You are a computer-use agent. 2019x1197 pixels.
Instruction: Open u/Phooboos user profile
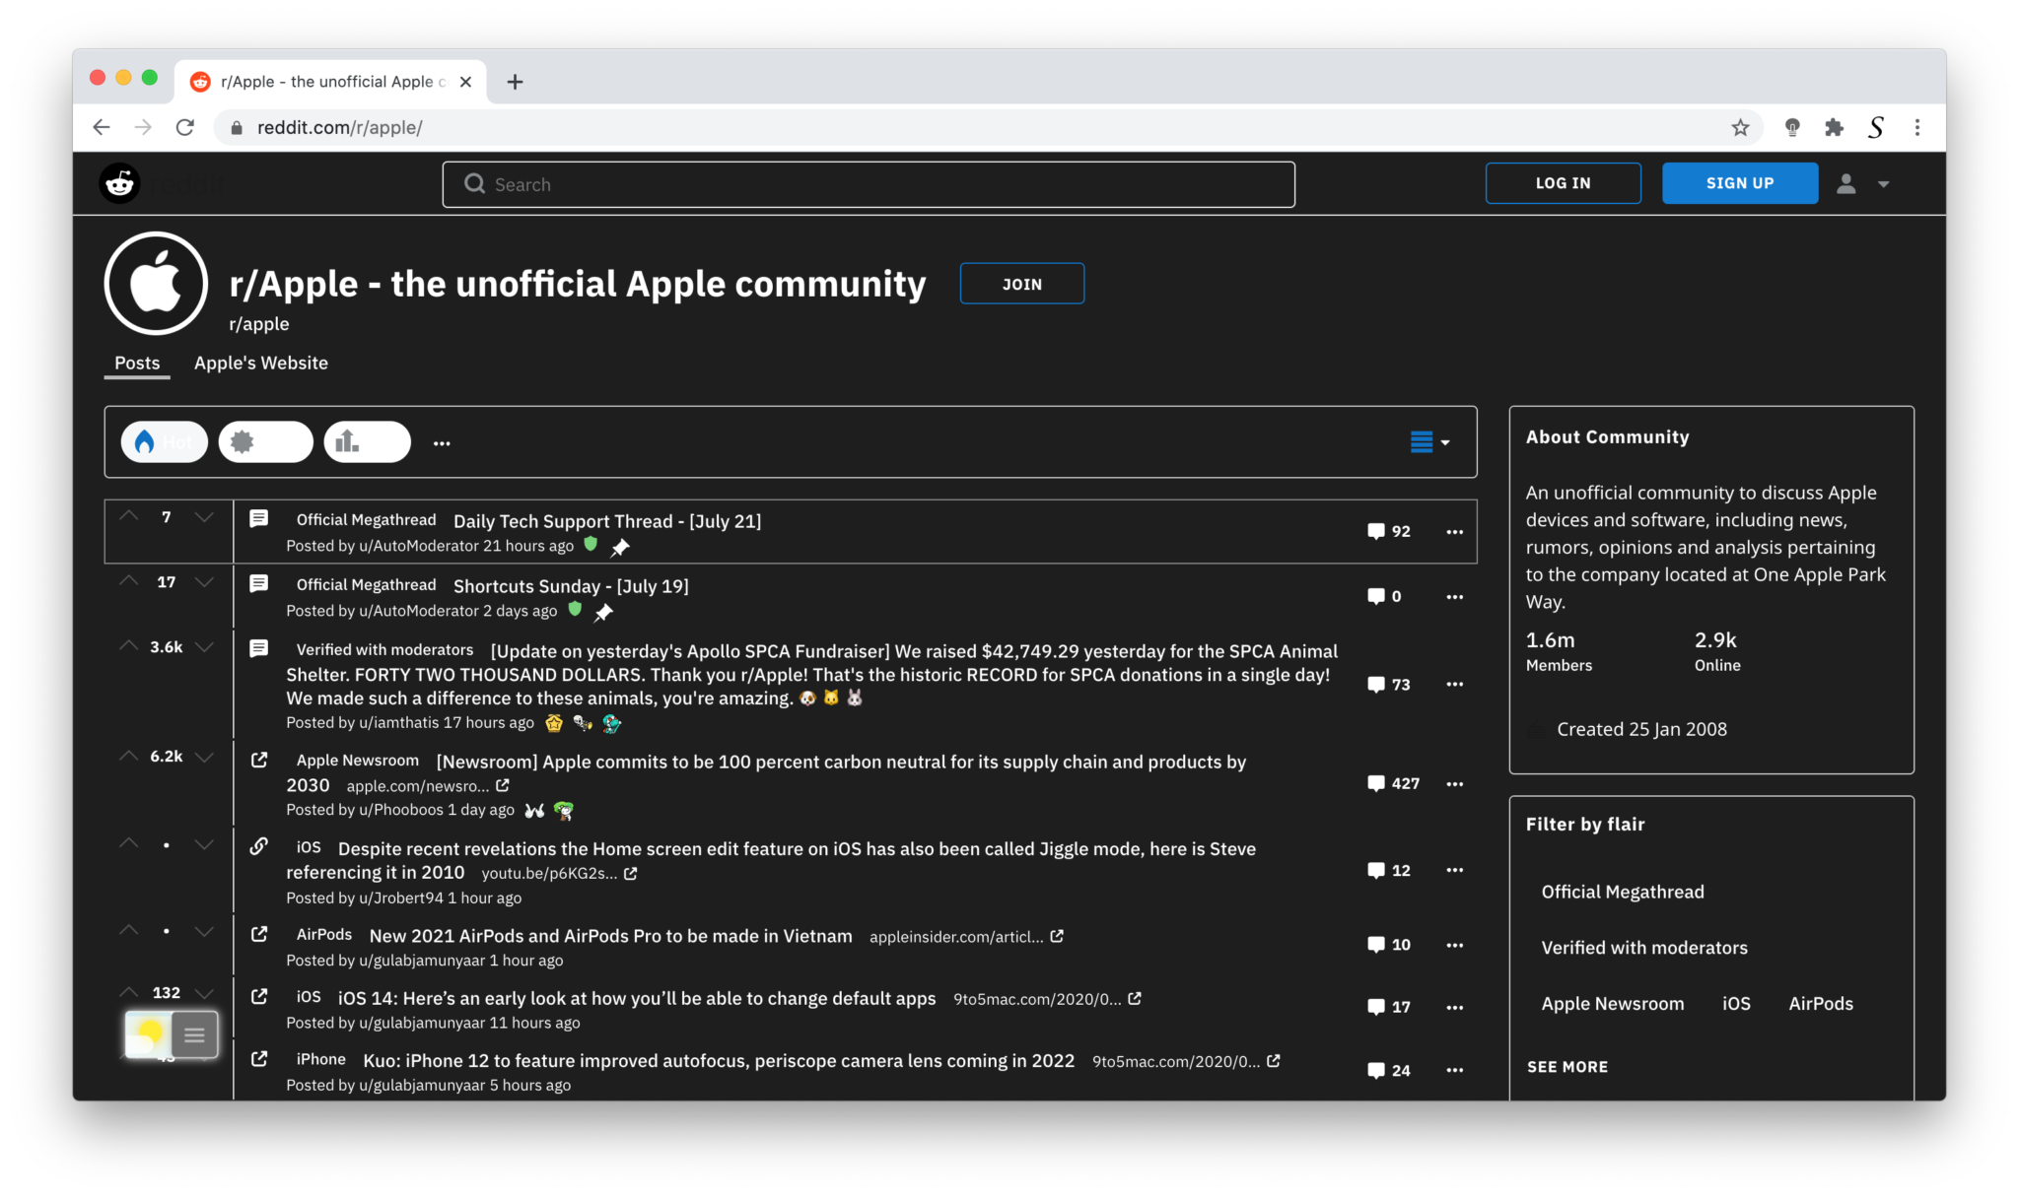pos(401,810)
